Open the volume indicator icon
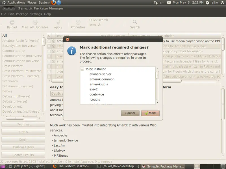The width and height of the screenshot is (226, 169). pyautogui.click(x=162, y=3)
